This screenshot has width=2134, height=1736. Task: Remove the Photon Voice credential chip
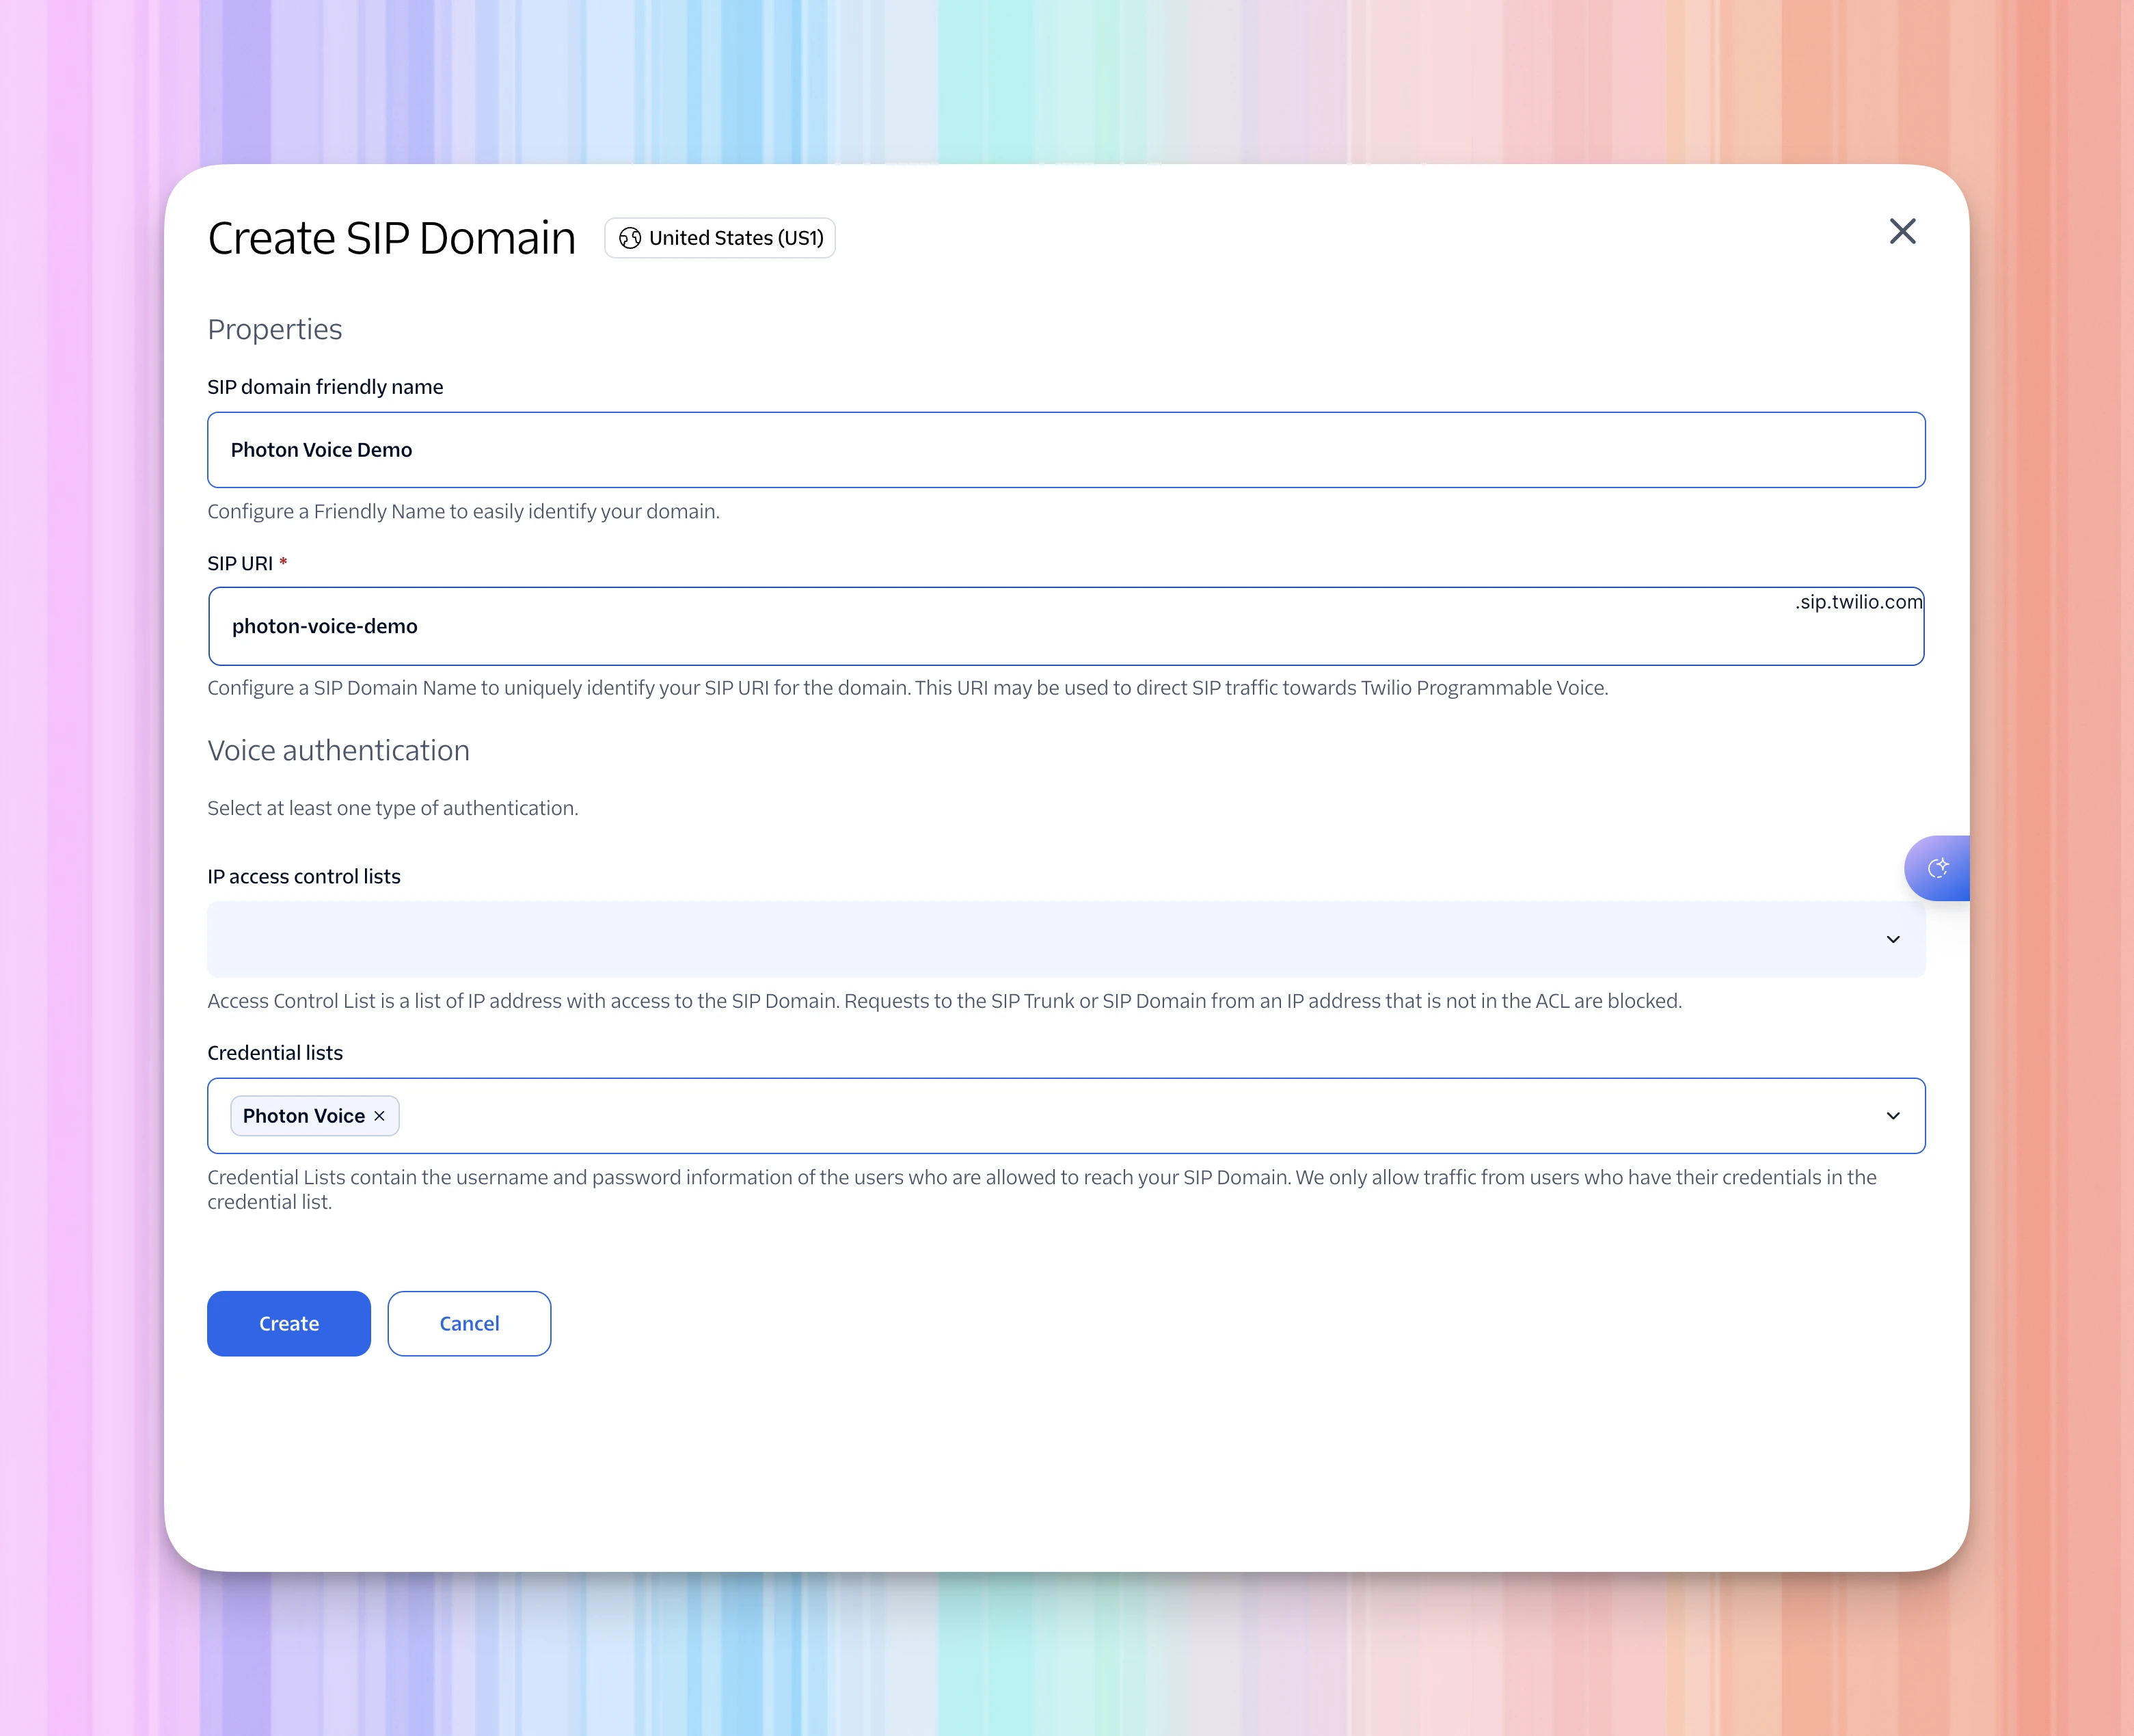[380, 1116]
